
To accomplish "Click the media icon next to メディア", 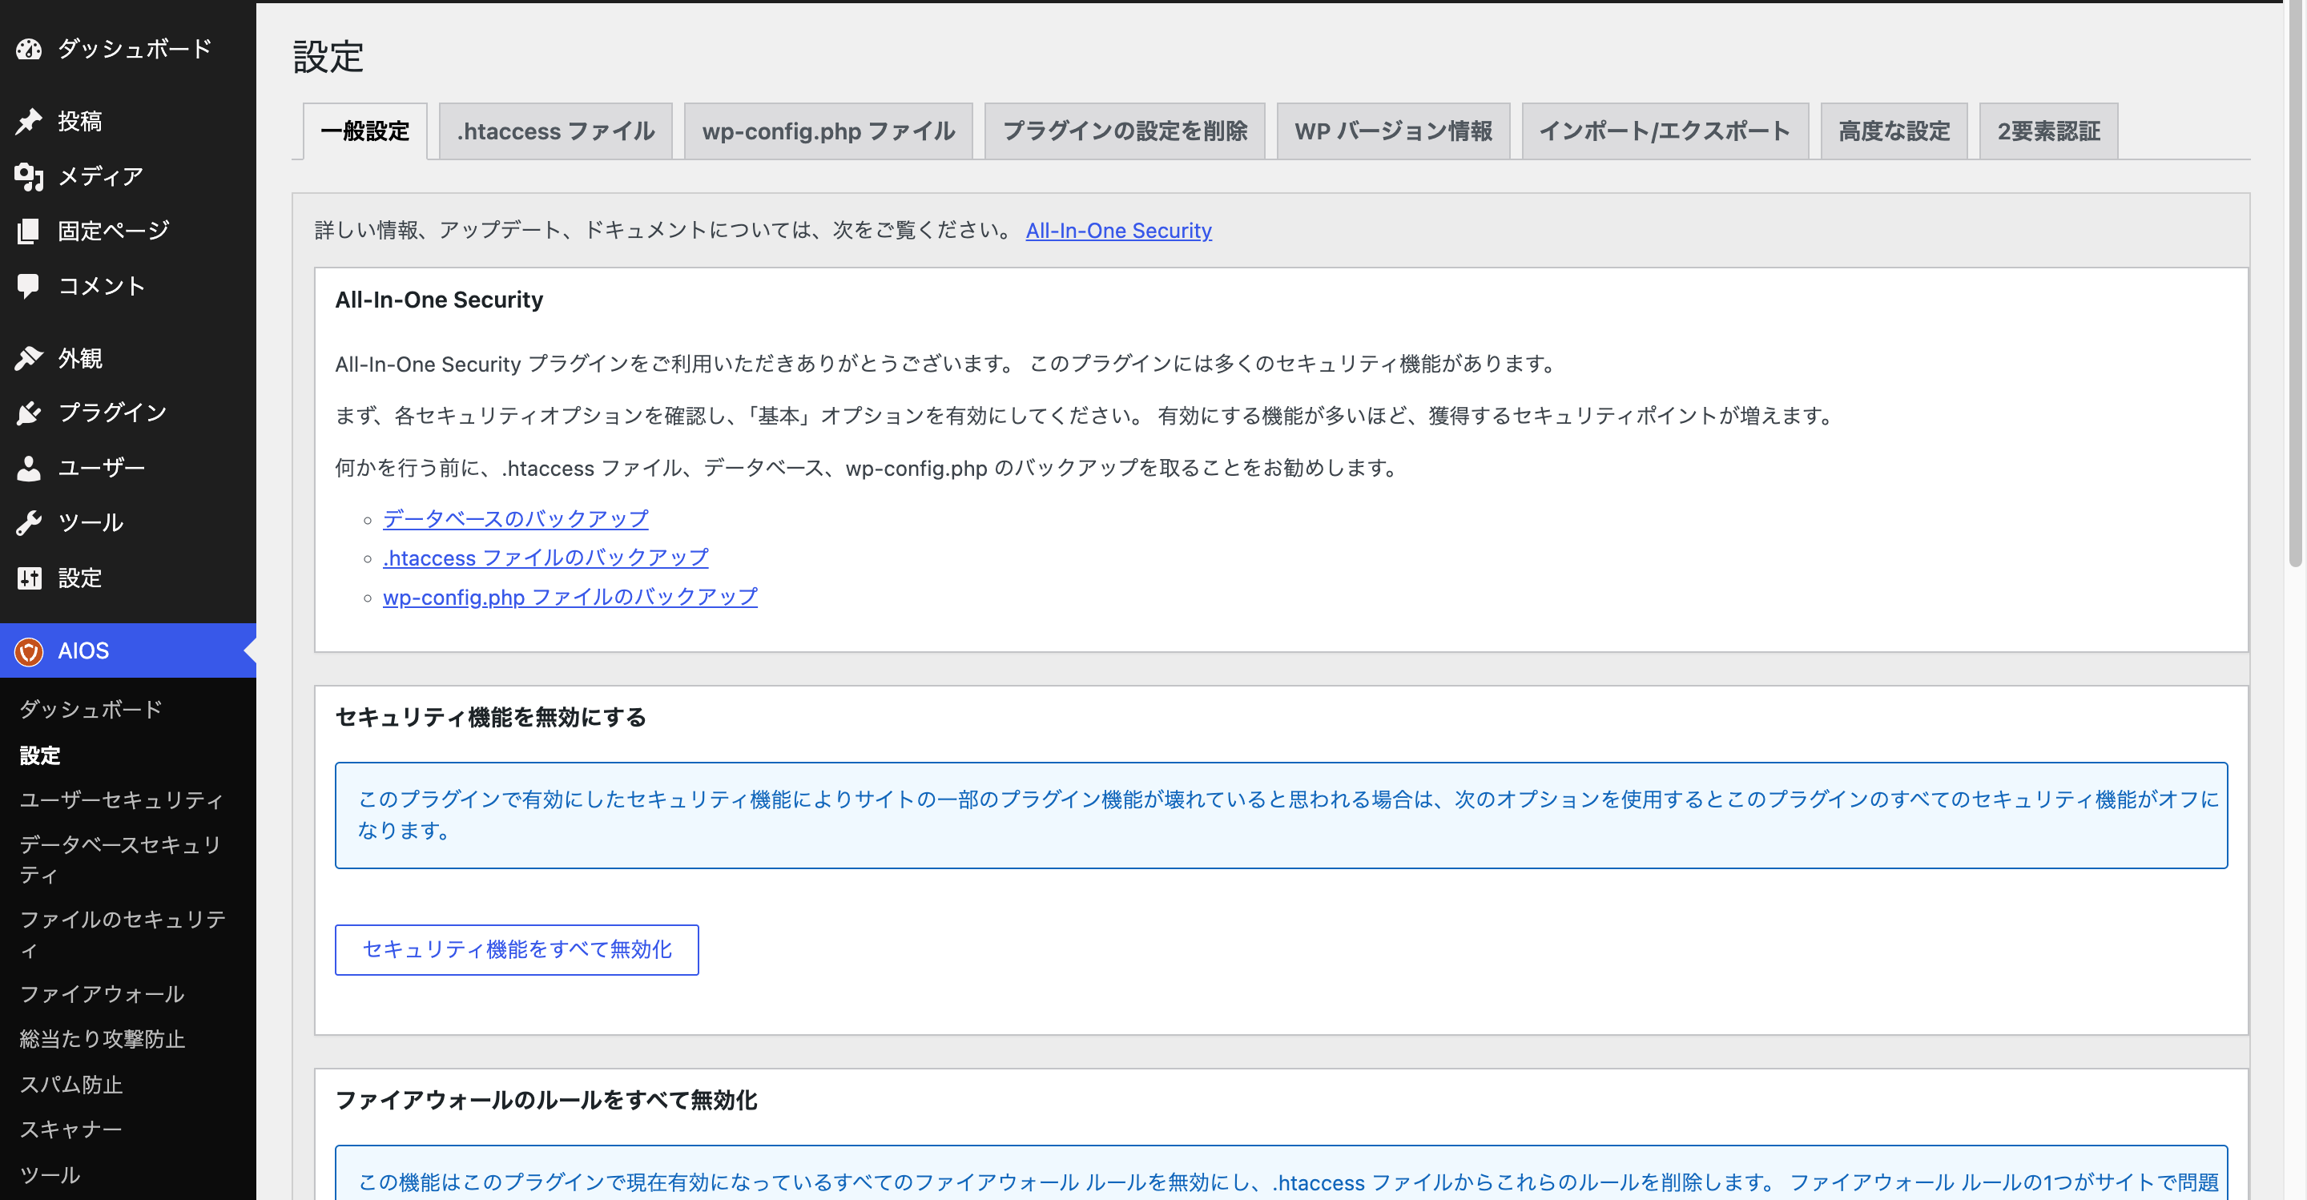I will (x=29, y=176).
